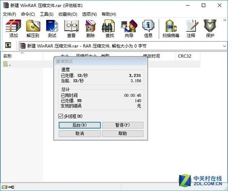The image size is (228, 191).
Task: Click the status bar drive icon
Action: click(4, 187)
